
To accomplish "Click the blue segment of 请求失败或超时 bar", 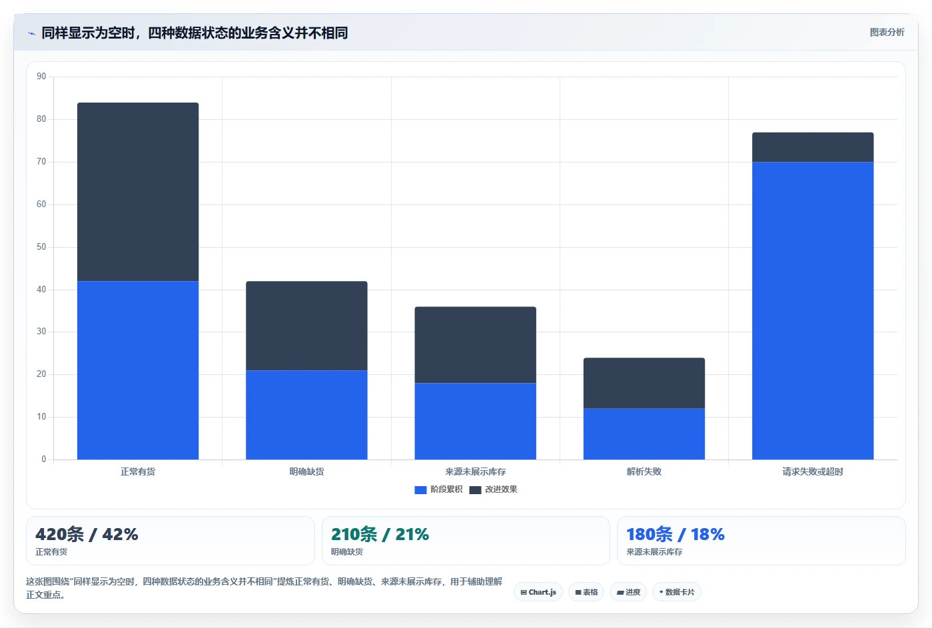I will click(x=813, y=311).
